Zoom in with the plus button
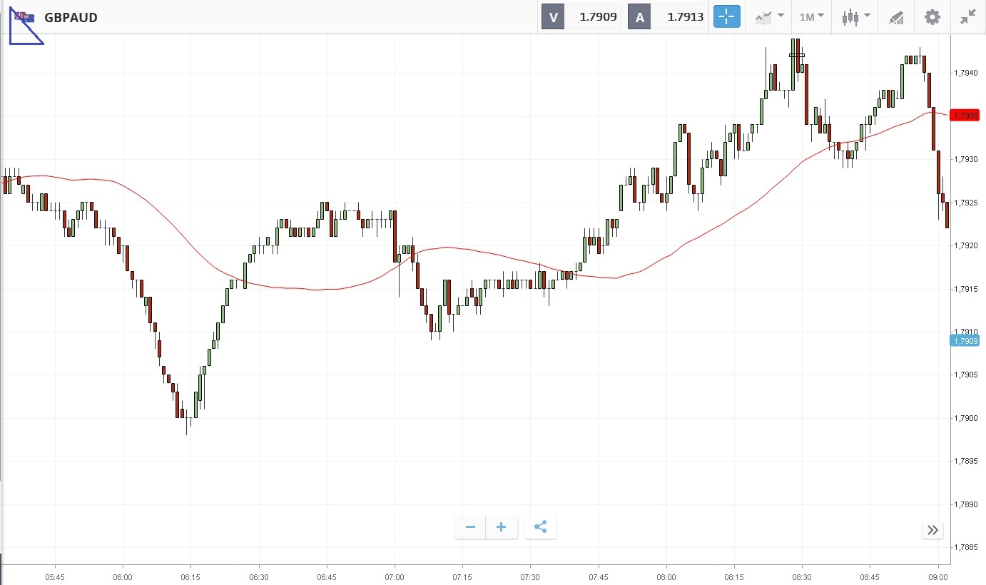 [x=502, y=527]
